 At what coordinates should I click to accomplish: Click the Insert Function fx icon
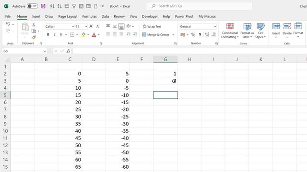[x=68, y=51]
